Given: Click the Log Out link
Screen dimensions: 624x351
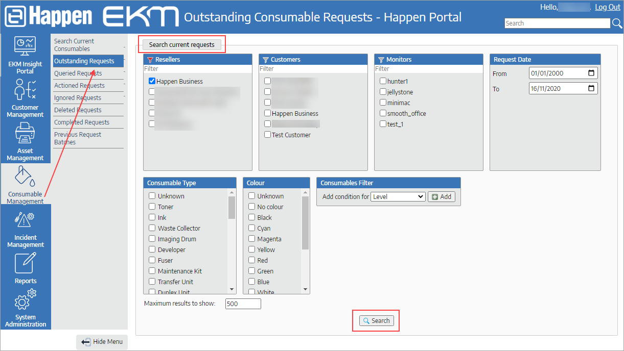Looking at the screenshot, I should click(608, 7).
